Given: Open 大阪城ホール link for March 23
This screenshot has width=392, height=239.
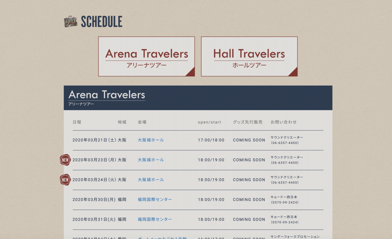Looking at the screenshot, I should [x=151, y=160].
